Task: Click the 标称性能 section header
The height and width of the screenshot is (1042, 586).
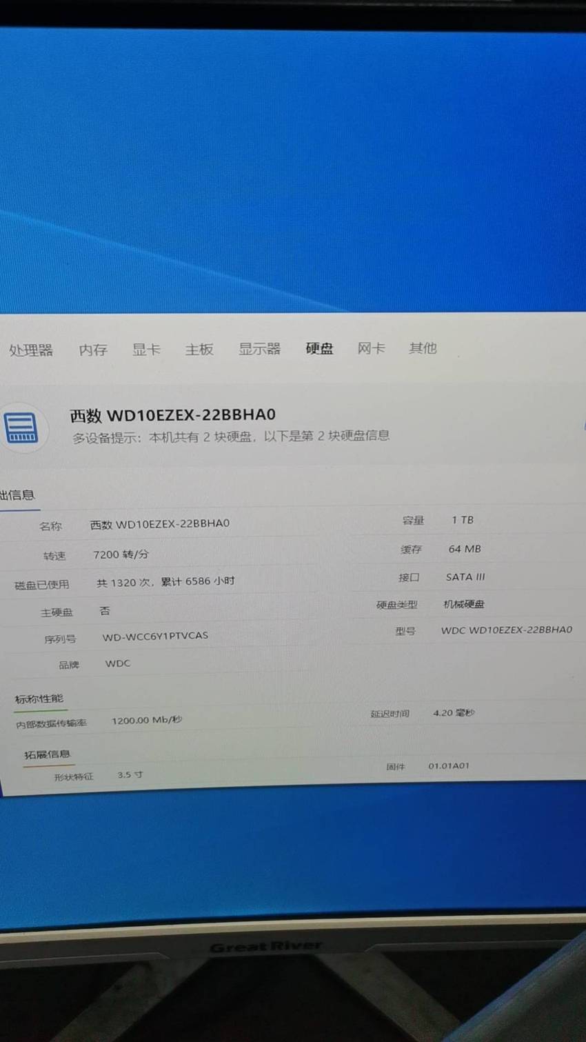Action: point(39,699)
